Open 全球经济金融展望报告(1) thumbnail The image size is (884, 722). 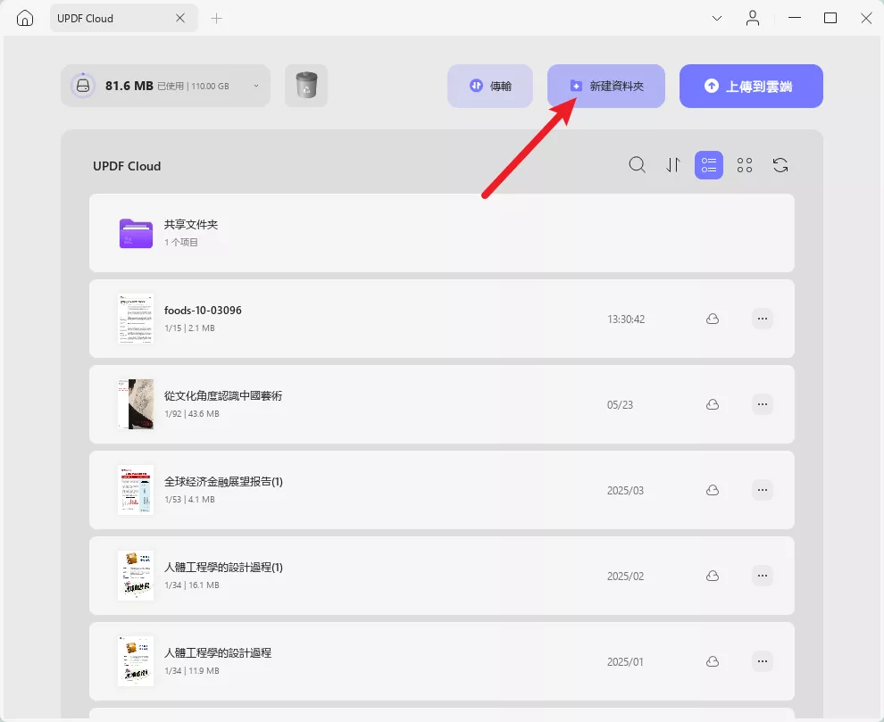point(136,490)
